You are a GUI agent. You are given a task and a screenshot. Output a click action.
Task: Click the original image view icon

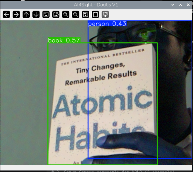(x=46, y=15)
